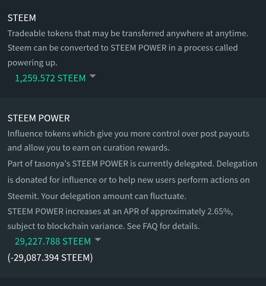Image resolution: width=266 pixels, height=286 pixels.
Task: Click the 1,259.572 STEEM balance
Action: coord(50,78)
